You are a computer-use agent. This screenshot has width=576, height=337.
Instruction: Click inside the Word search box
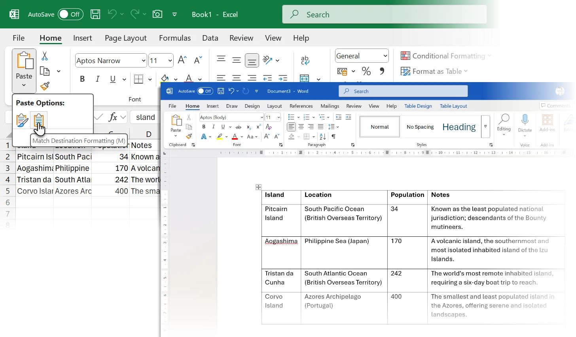click(404, 91)
